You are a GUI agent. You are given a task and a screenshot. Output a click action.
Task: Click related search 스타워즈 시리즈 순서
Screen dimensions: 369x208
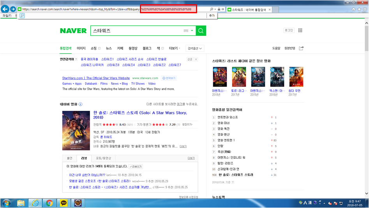coord(130,59)
